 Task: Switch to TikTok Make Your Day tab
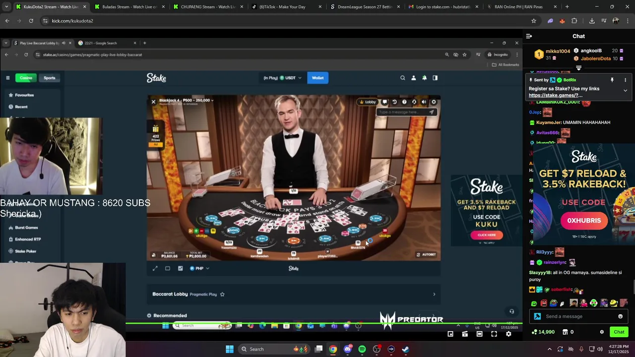pyautogui.click(x=285, y=7)
